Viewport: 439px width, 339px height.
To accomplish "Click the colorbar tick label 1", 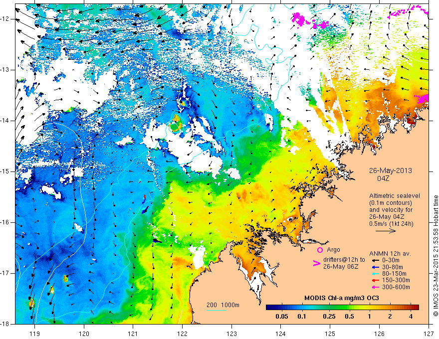I will tap(370, 317).
